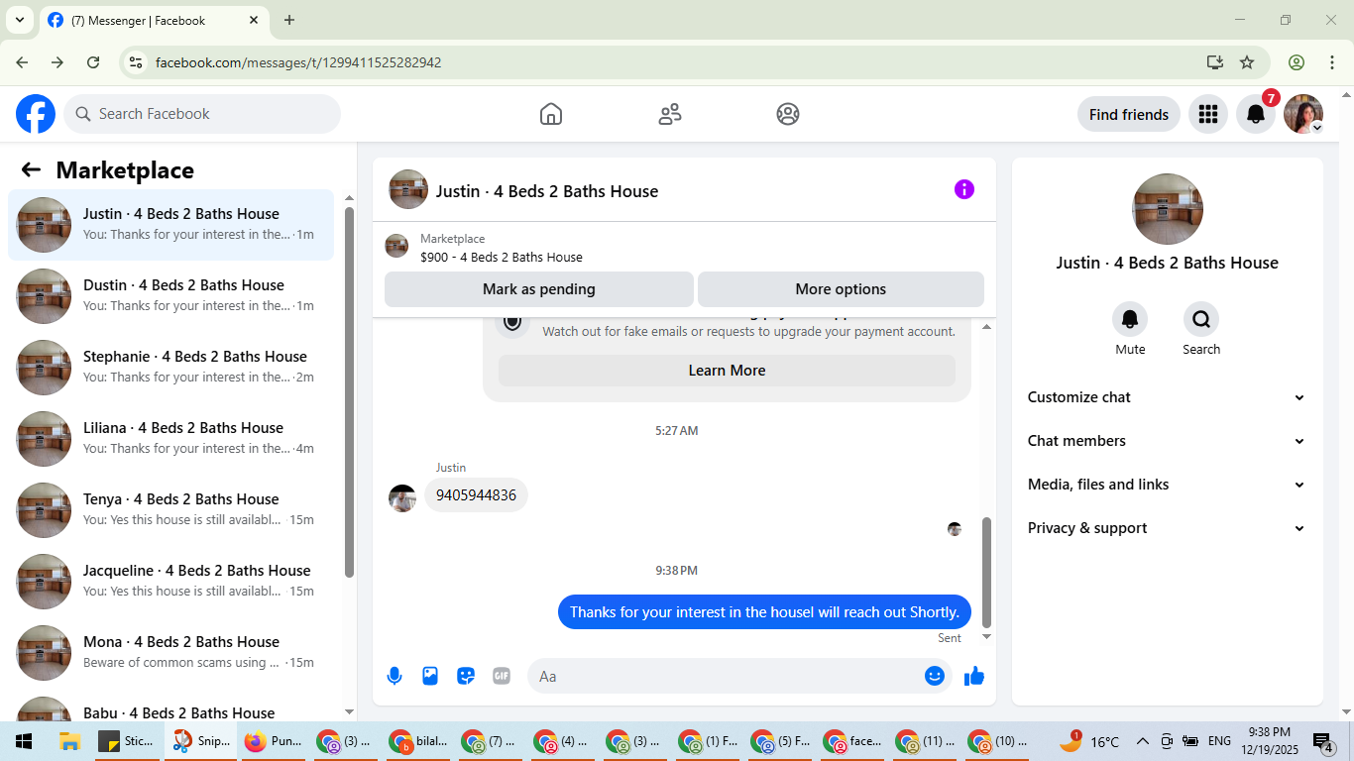Open Tenya's conversation in the list
Screen dimensions: 1354x761
(x=171, y=510)
